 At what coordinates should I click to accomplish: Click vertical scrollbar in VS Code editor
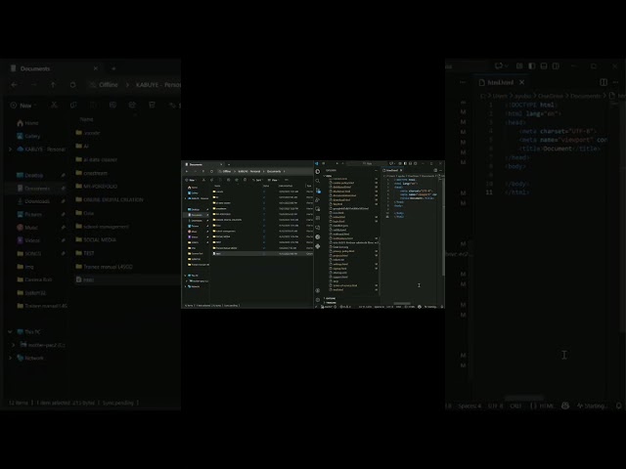click(x=443, y=227)
